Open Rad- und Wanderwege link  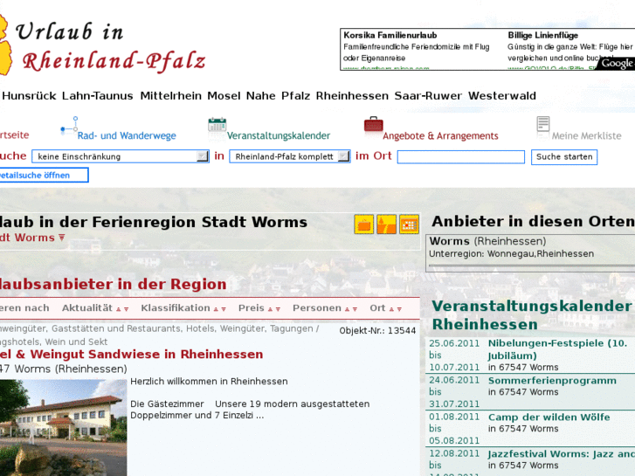point(127,135)
